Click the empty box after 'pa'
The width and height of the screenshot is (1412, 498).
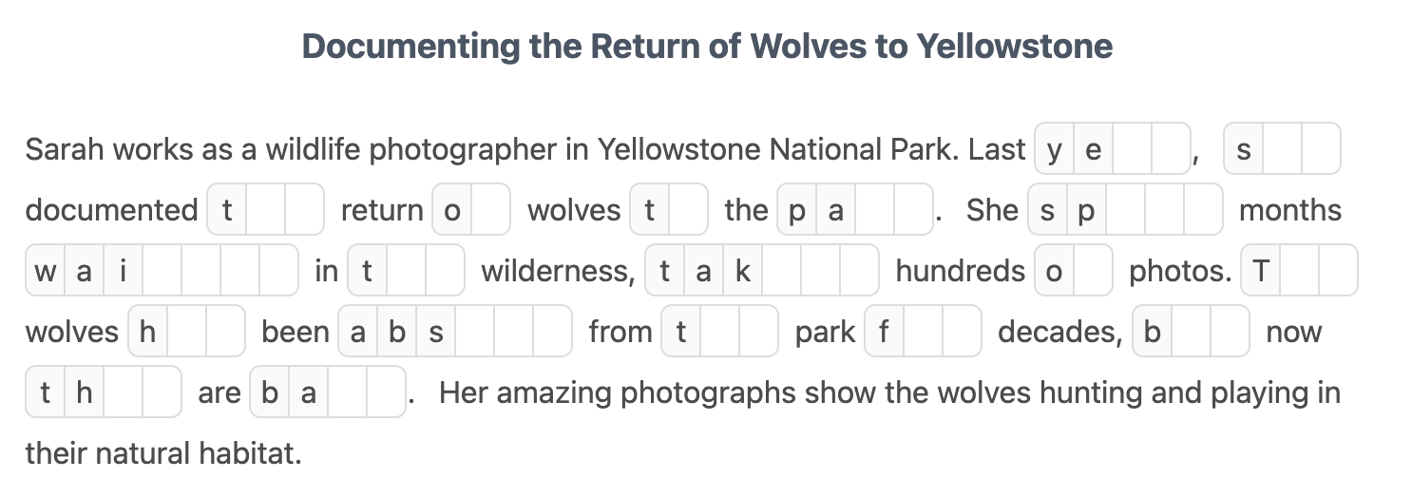pos(874,210)
